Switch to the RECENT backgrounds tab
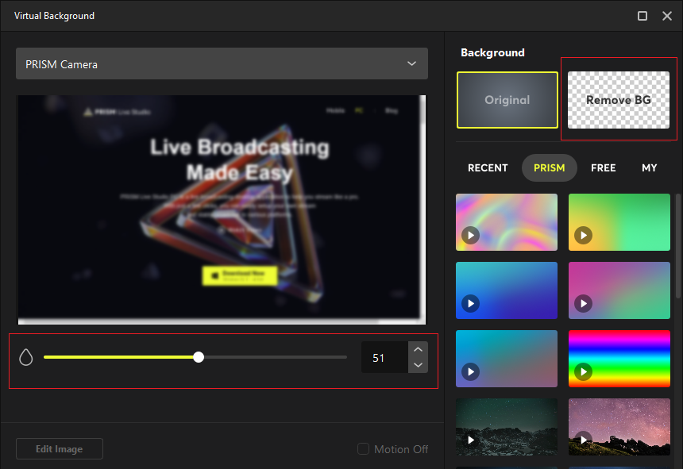The image size is (683, 469). (487, 167)
